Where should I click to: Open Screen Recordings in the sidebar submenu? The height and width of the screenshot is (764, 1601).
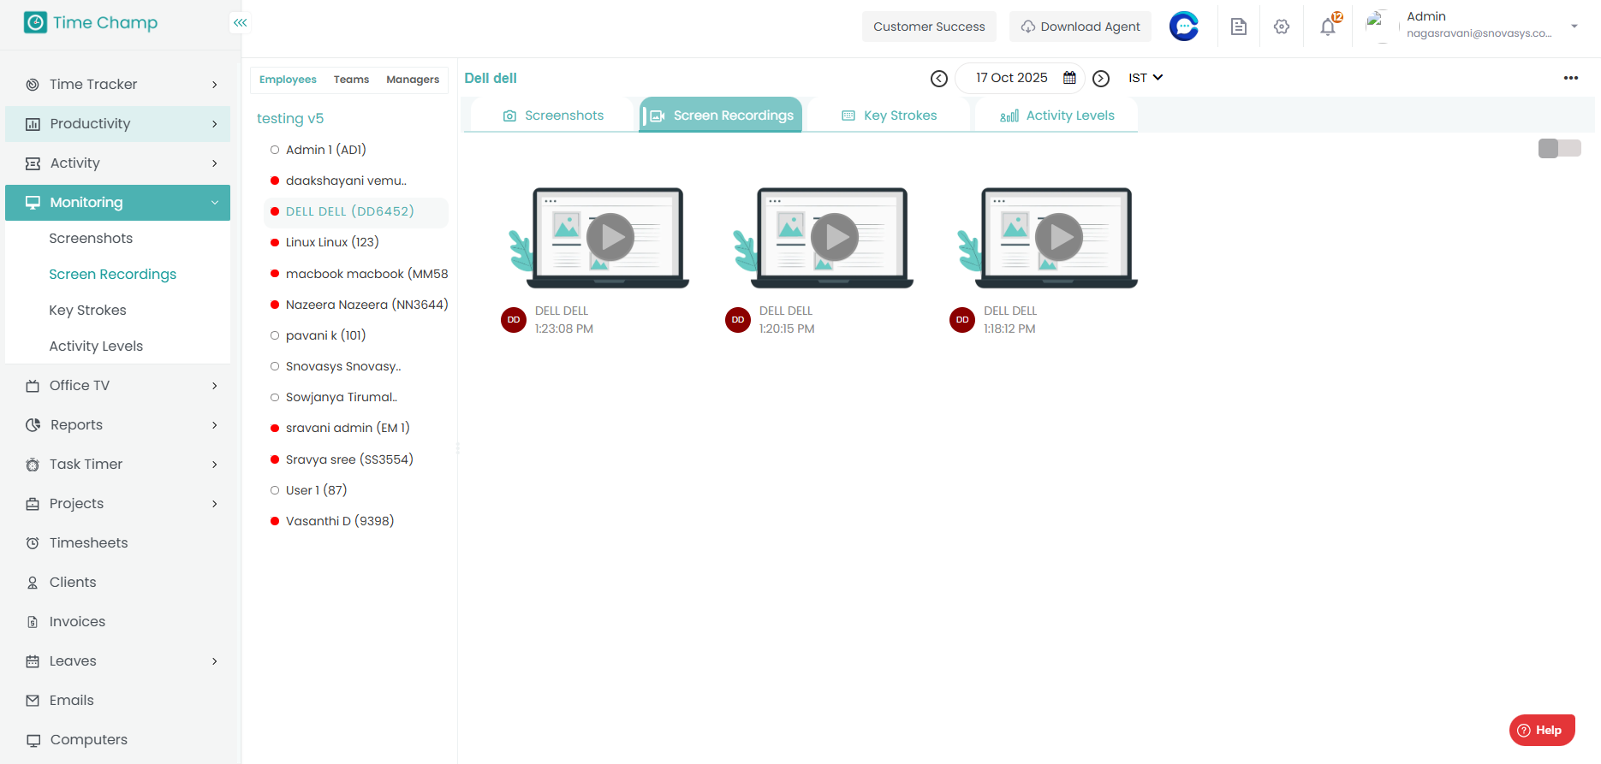click(112, 275)
